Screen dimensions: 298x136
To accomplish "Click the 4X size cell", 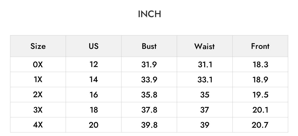I will pyautogui.click(x=38, y=125).
